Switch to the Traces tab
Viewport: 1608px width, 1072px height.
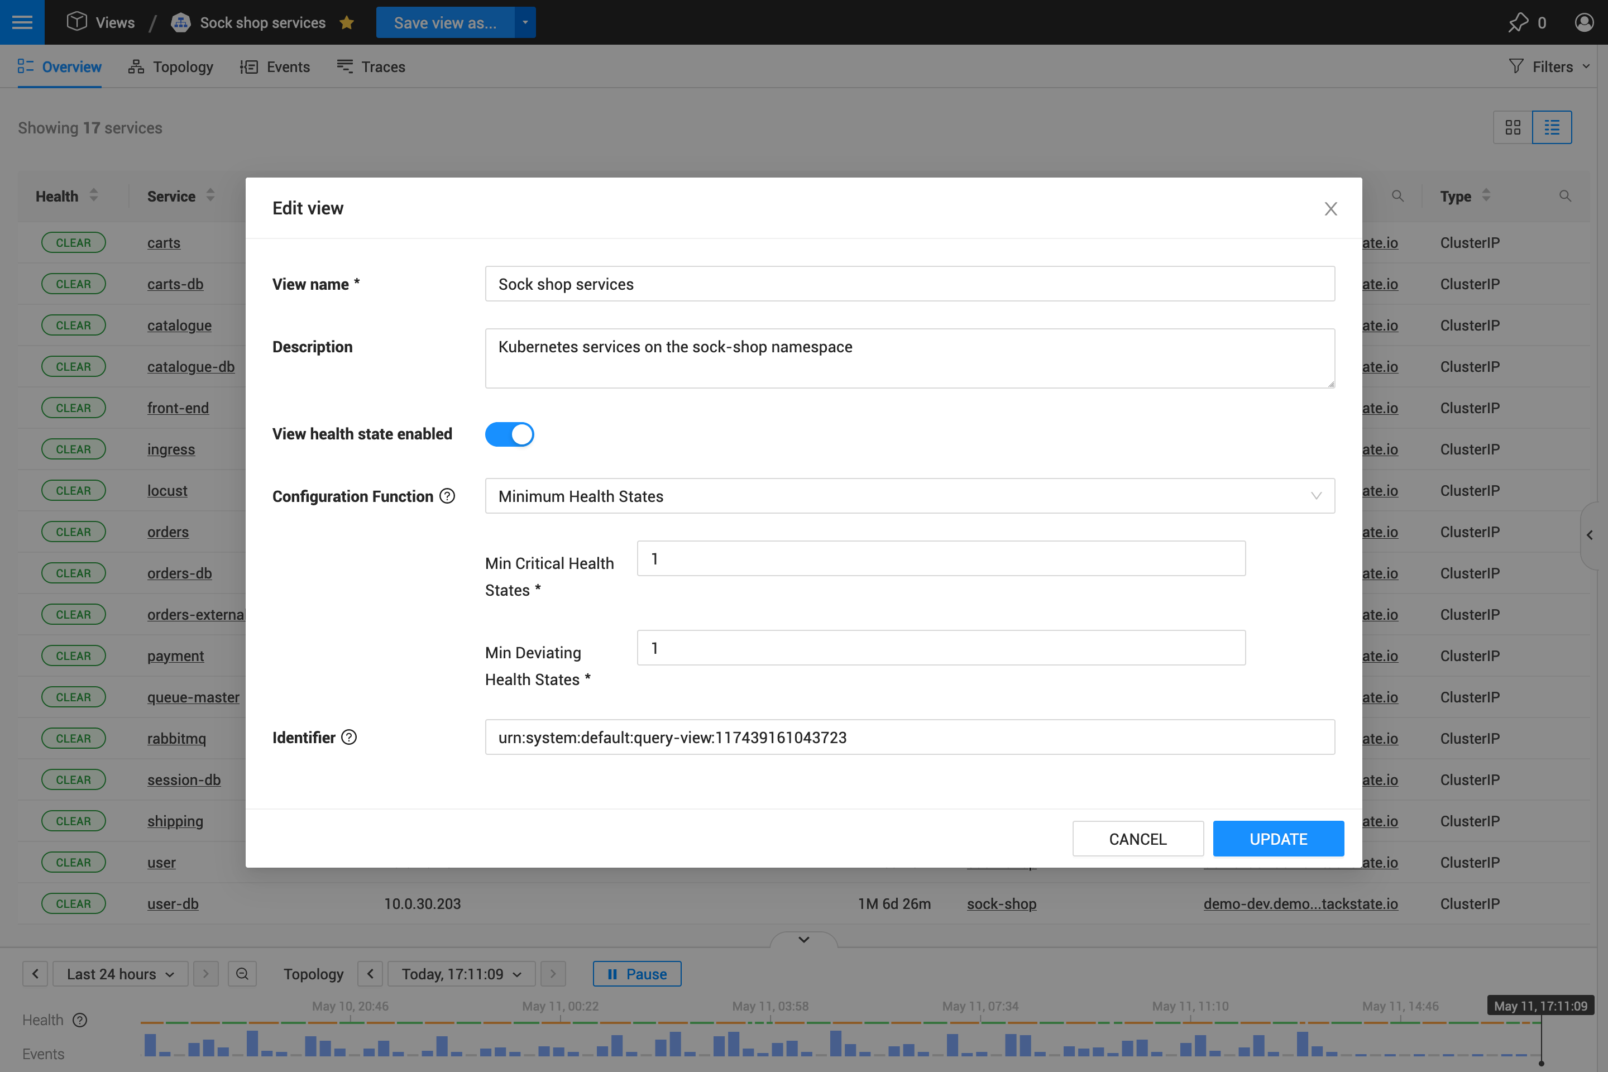tap(371, 66)
